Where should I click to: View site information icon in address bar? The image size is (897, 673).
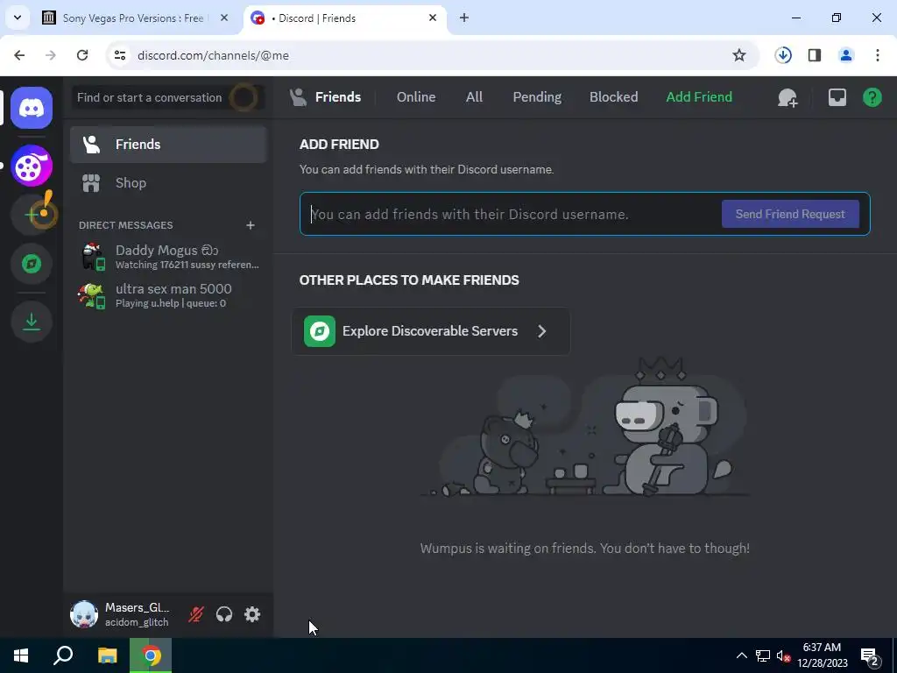(x=119, y=55)
